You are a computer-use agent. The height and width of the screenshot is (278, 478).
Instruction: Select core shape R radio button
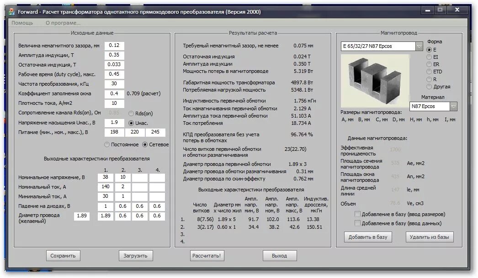point(429,79)
